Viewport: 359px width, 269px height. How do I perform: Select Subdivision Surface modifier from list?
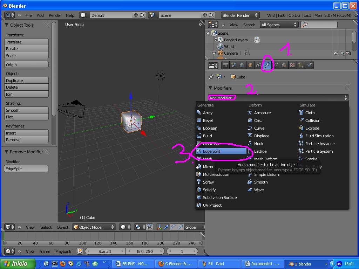click(x=219, y=198)
